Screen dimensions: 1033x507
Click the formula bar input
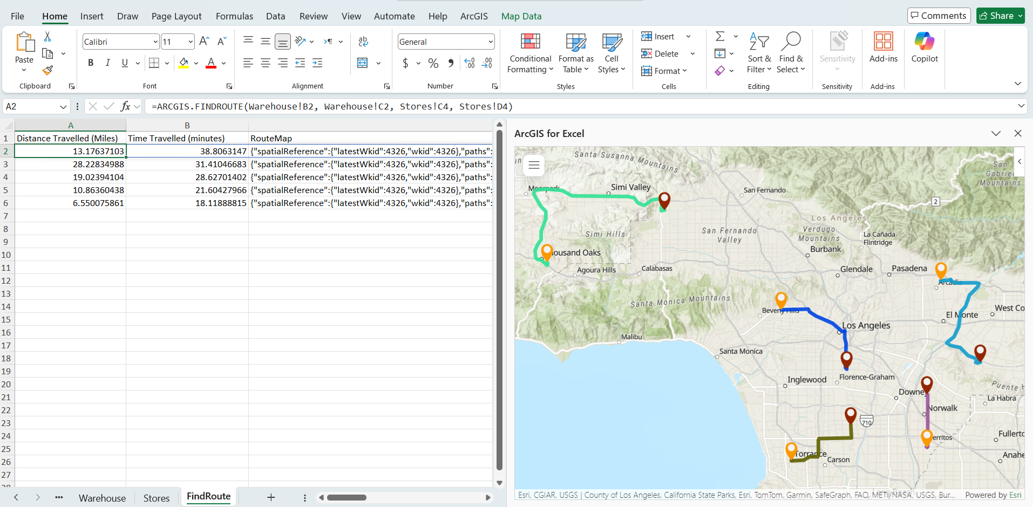(x=580, y=106)
